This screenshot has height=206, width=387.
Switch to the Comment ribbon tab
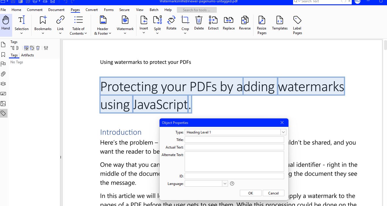tap(35, 10)
